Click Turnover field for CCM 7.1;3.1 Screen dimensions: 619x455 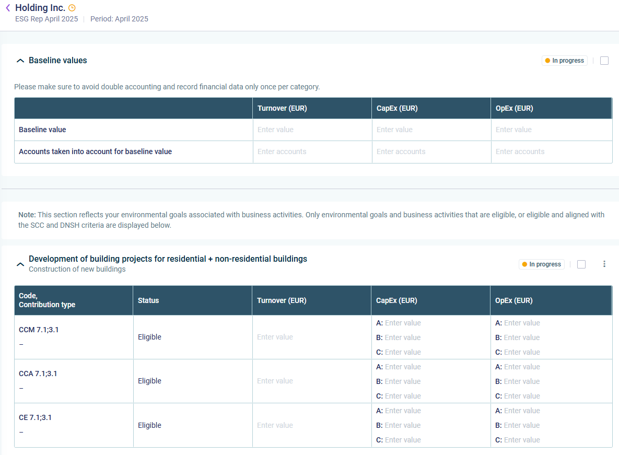point(311,337)
